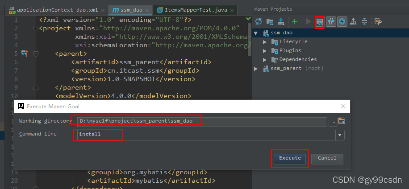Collapse the ssm_dao project node
The width and height of the screenshot is (409, 189).
click(x=256, y=33)
